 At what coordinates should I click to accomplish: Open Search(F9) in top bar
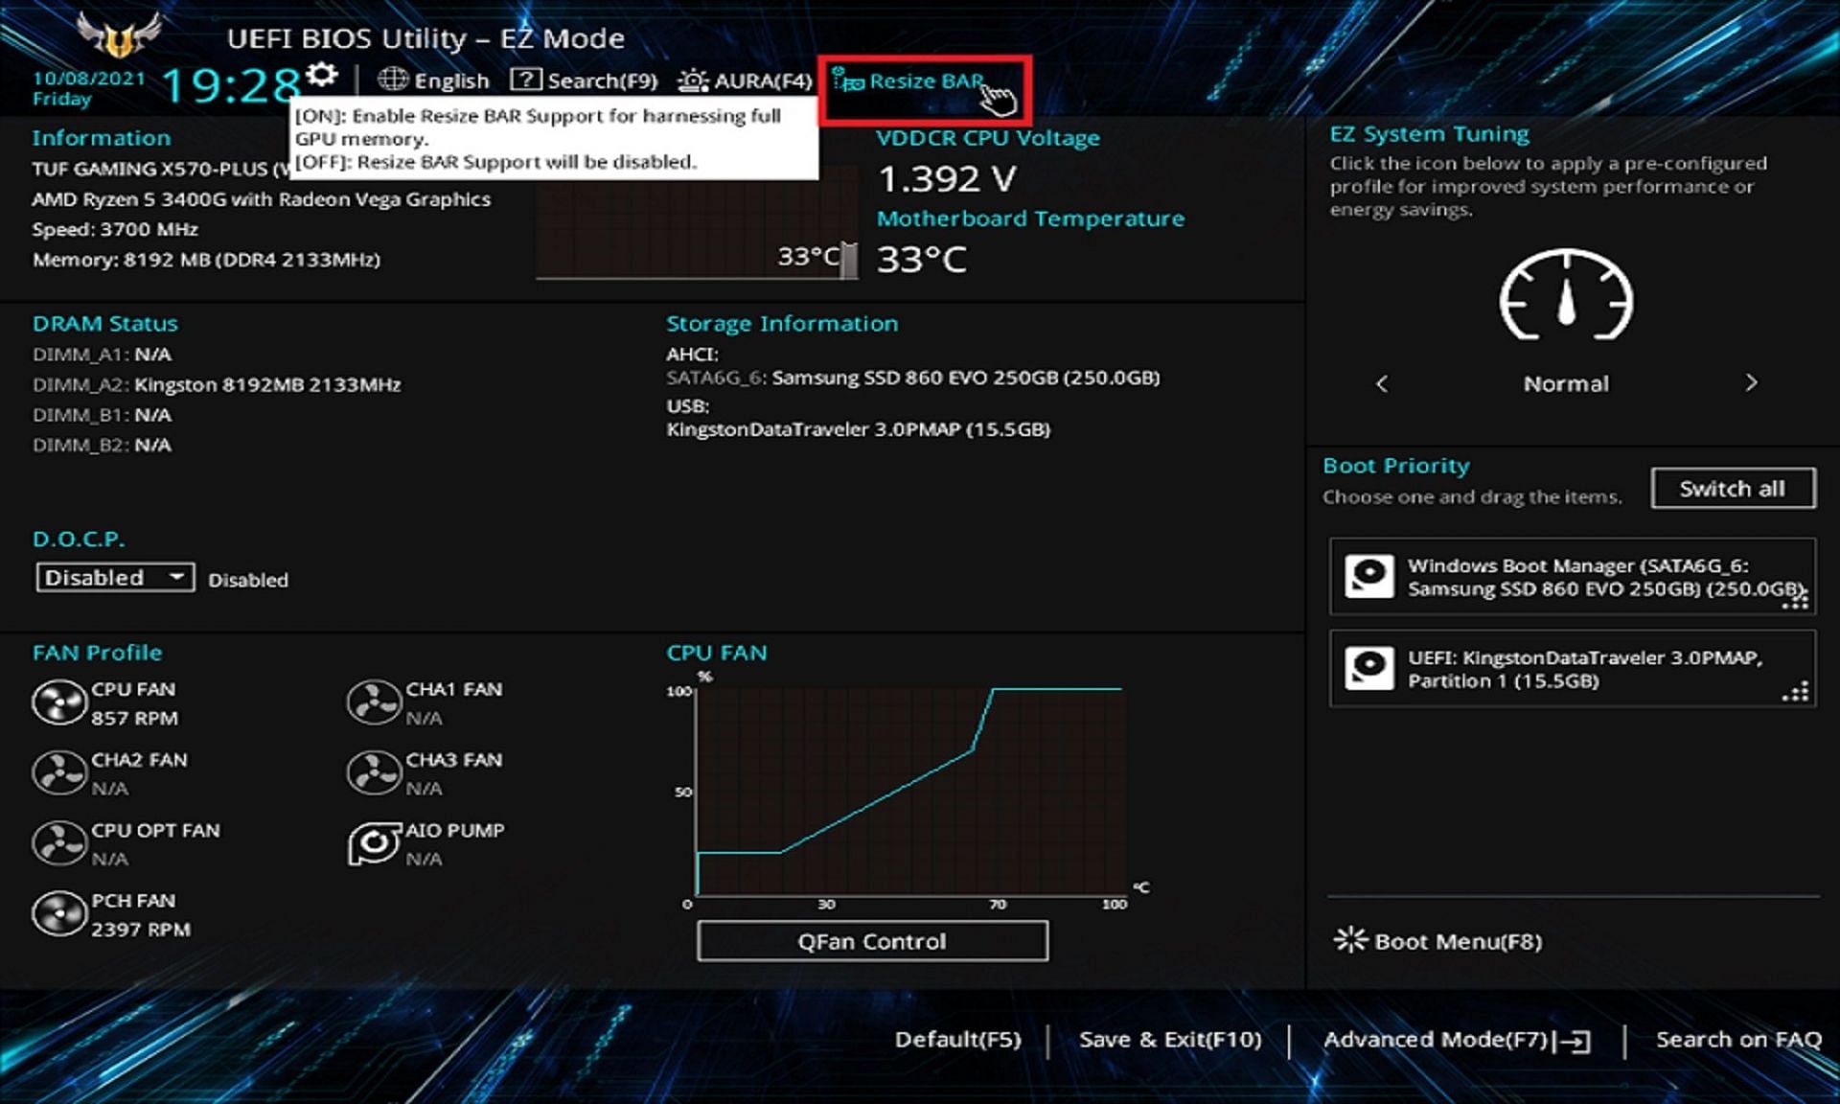[585, 81]
